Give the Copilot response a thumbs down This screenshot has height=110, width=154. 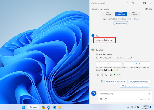pos(102,74)
